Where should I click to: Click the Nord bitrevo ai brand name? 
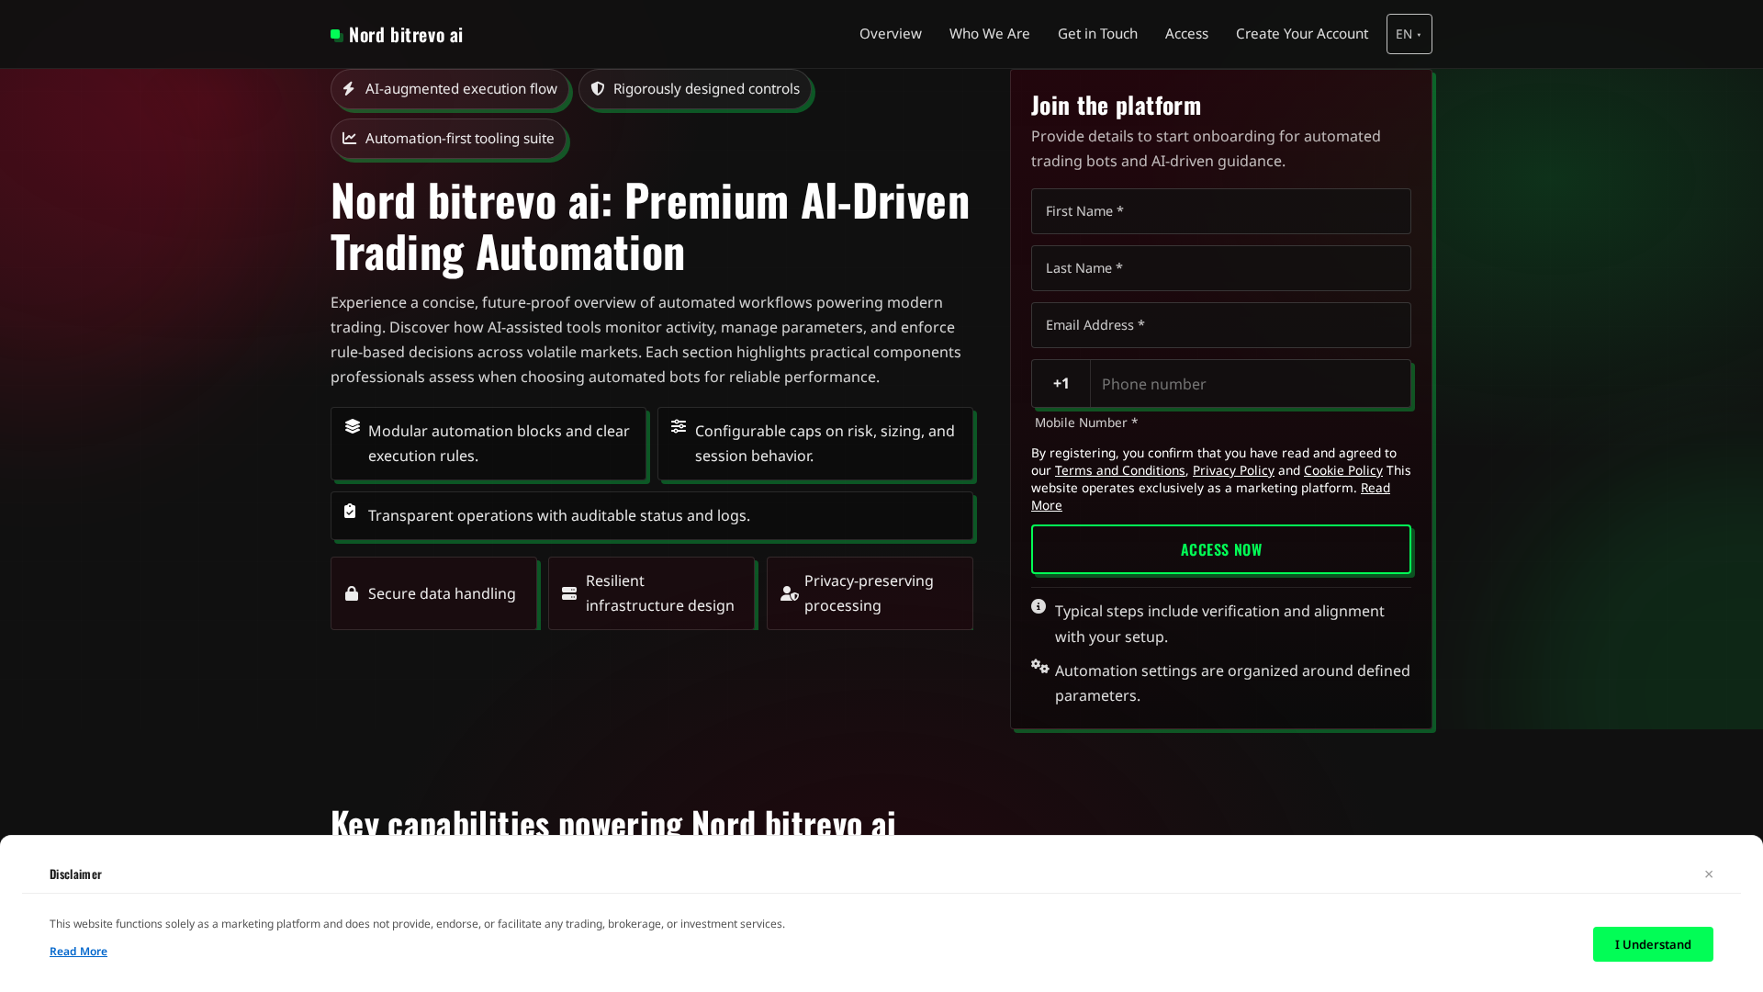point(406,35)
